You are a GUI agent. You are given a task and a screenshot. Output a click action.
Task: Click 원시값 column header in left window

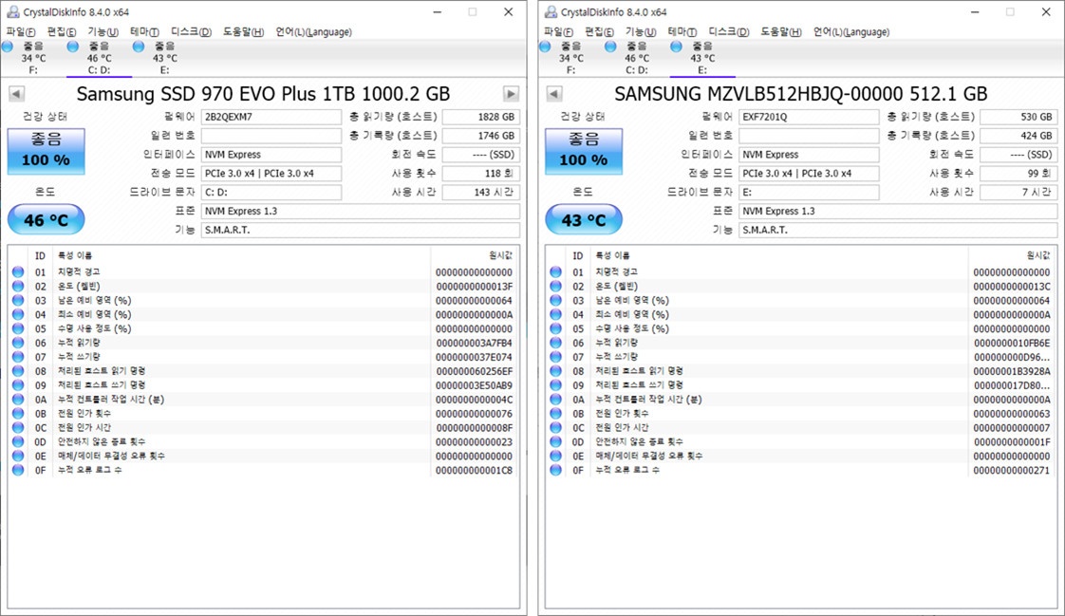475,255
